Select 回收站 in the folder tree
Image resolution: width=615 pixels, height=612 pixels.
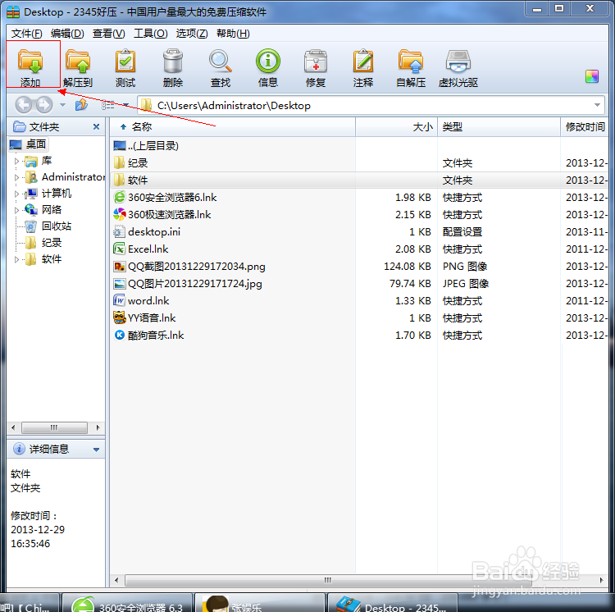pos(57,226)
